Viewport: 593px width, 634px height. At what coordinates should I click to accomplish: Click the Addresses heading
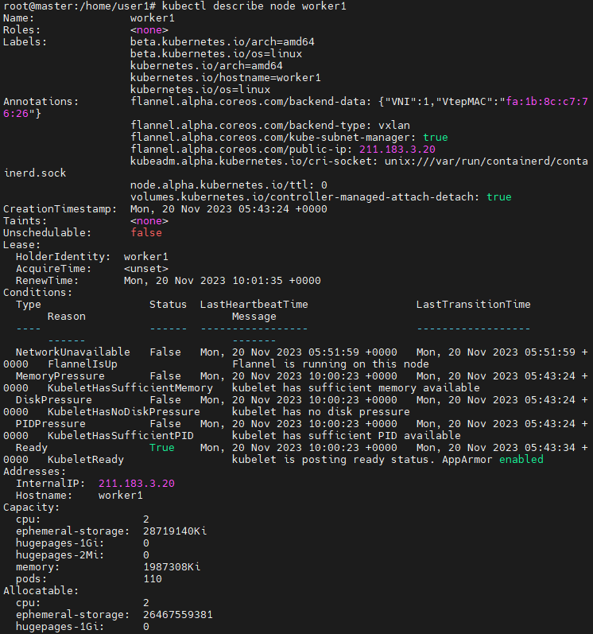tap(34, 471)
